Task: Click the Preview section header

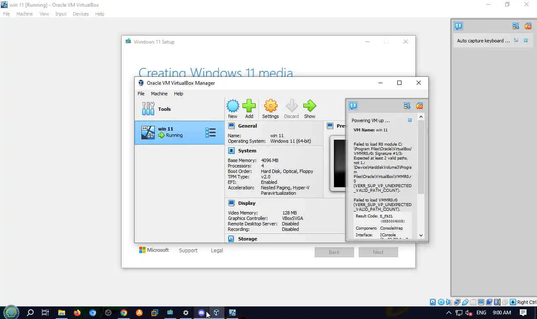Action: 336,126
